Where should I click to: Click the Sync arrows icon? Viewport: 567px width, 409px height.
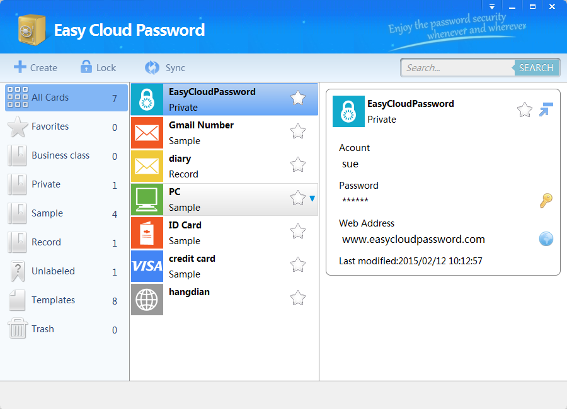click(x=152, y=67)
